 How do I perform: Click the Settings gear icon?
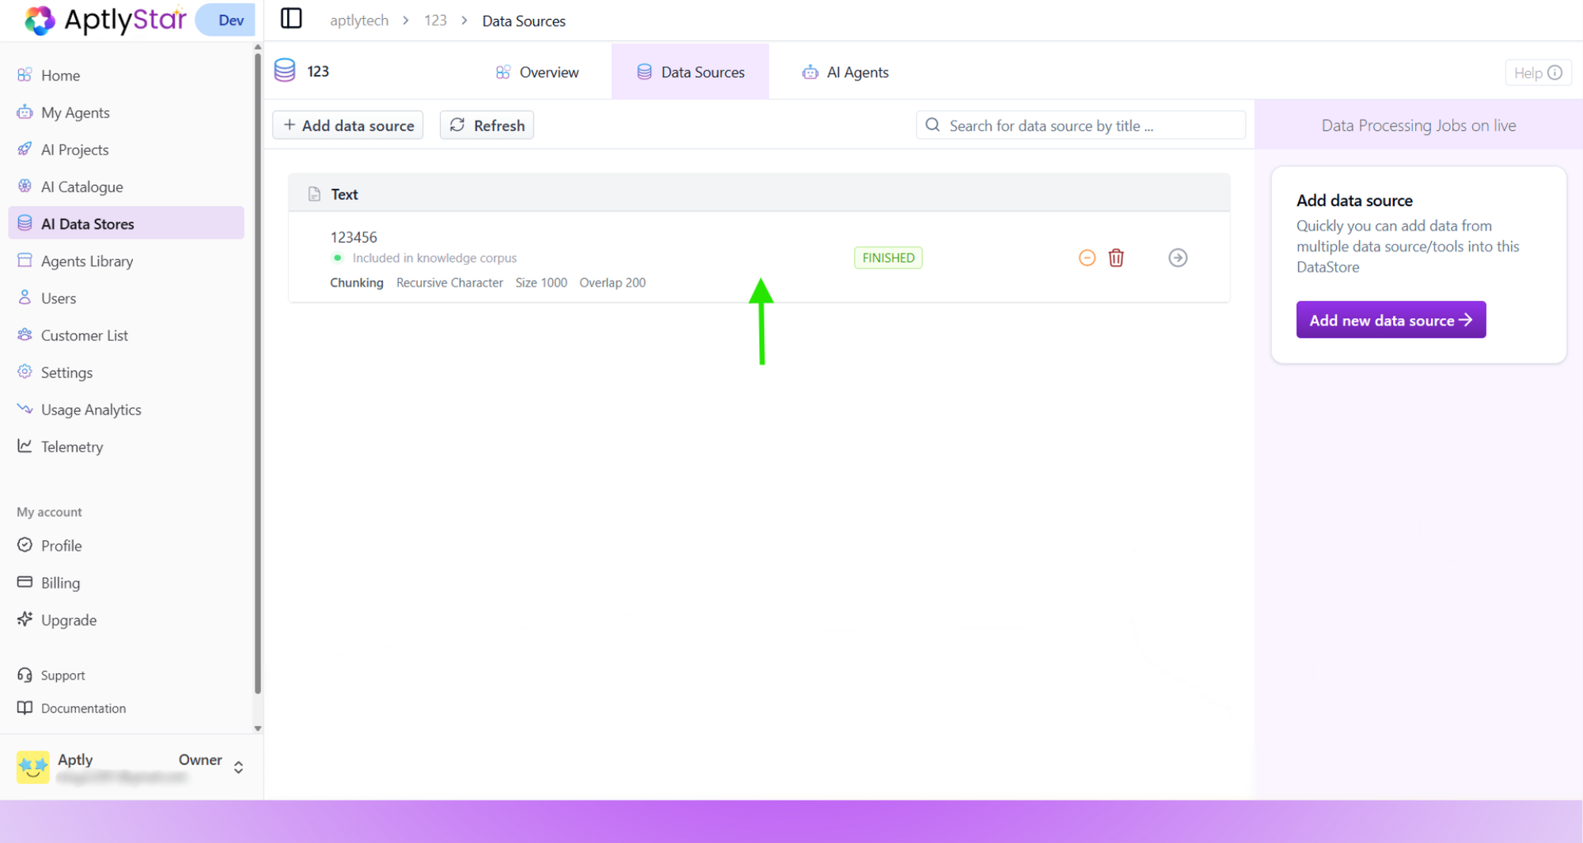click(25, 372)
